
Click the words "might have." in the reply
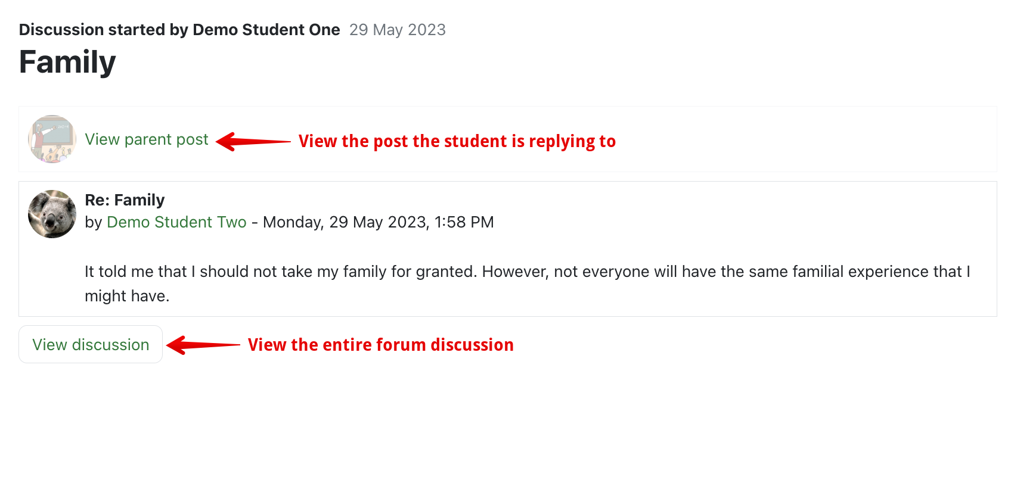127,296
